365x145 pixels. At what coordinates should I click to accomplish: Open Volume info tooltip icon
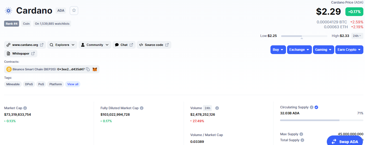pyautogui.click(x=217, y=108)
